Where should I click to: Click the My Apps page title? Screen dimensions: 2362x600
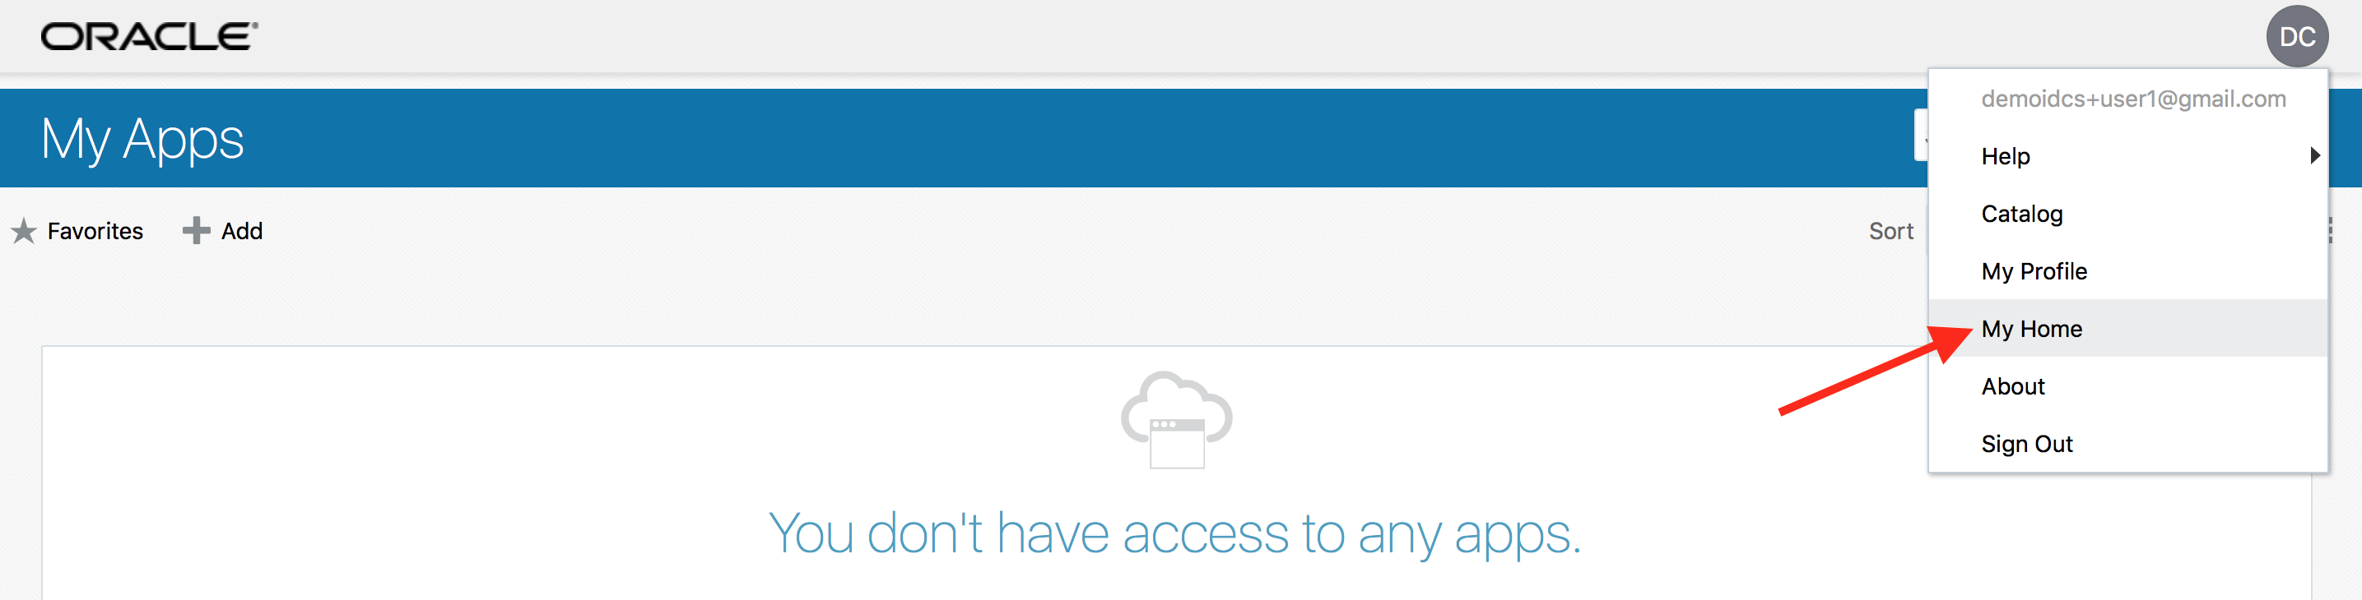142,139
